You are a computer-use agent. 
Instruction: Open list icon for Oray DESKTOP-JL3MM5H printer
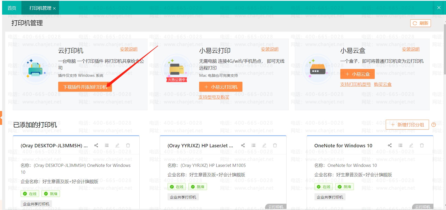[107, 145]
